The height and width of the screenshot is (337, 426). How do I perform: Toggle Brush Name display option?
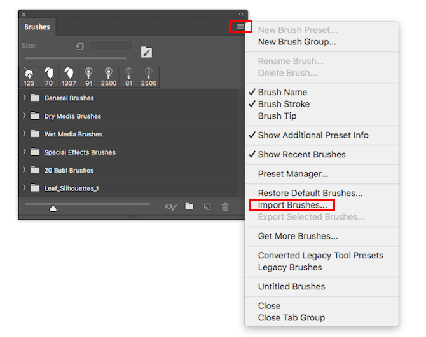(x=321, y=92)
